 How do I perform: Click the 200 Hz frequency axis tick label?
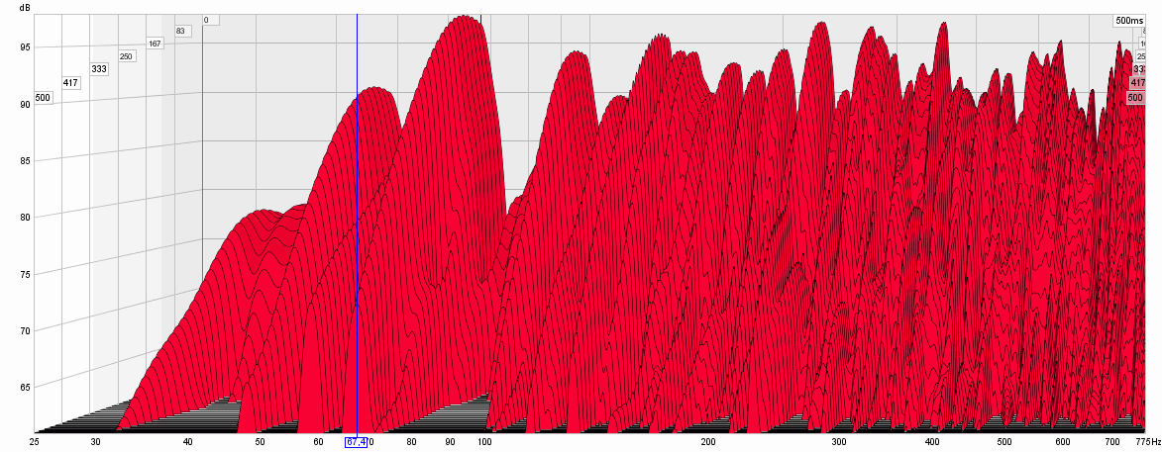coord(707,441)
